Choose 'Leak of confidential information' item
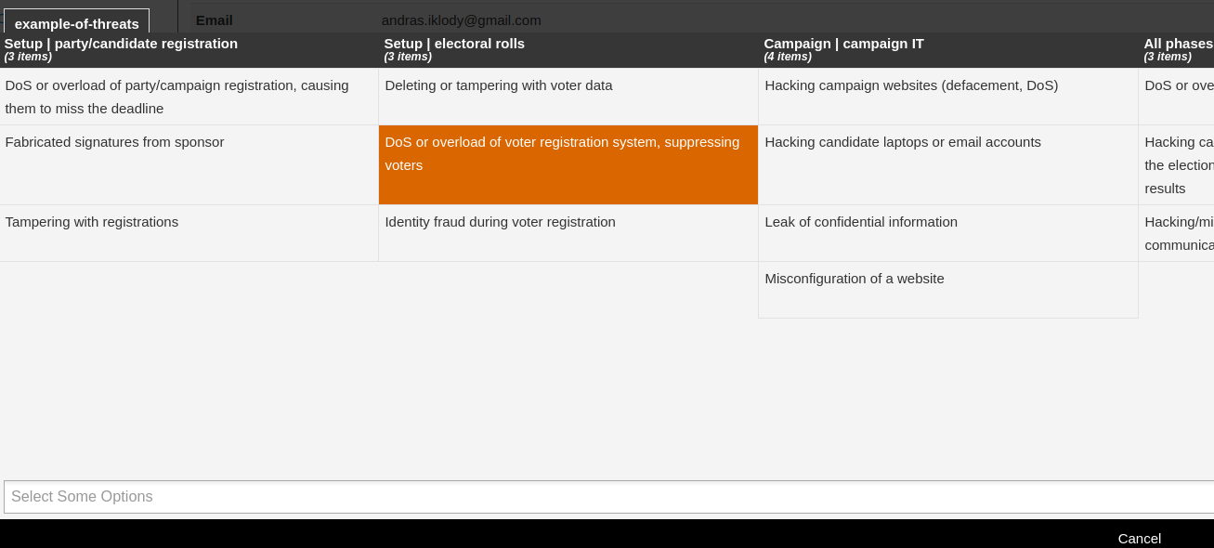Screen dimensions: 1214x548 click(x=860, y=222)
